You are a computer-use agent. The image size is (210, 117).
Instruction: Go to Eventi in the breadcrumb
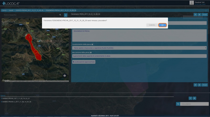[x=11, y=10]
